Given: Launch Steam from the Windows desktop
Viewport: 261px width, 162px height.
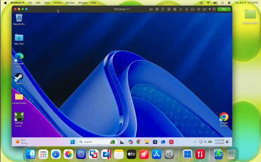Looking at the screenshot, I should pyautogui.click(x=19, y=77).
